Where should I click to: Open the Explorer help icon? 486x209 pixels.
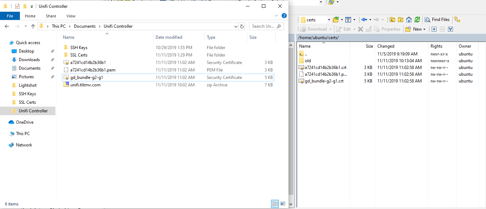284,16
